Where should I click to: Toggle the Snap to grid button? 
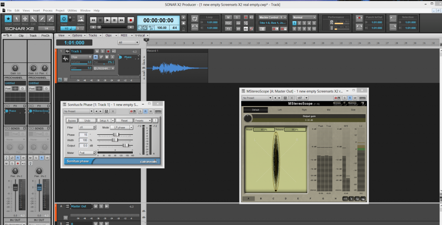click(64, 19)
